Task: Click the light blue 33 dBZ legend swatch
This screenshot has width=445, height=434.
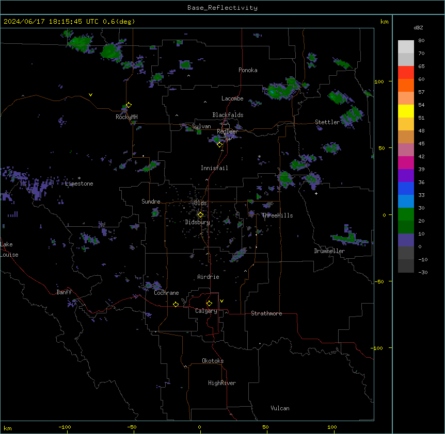Action: [406, 202]
